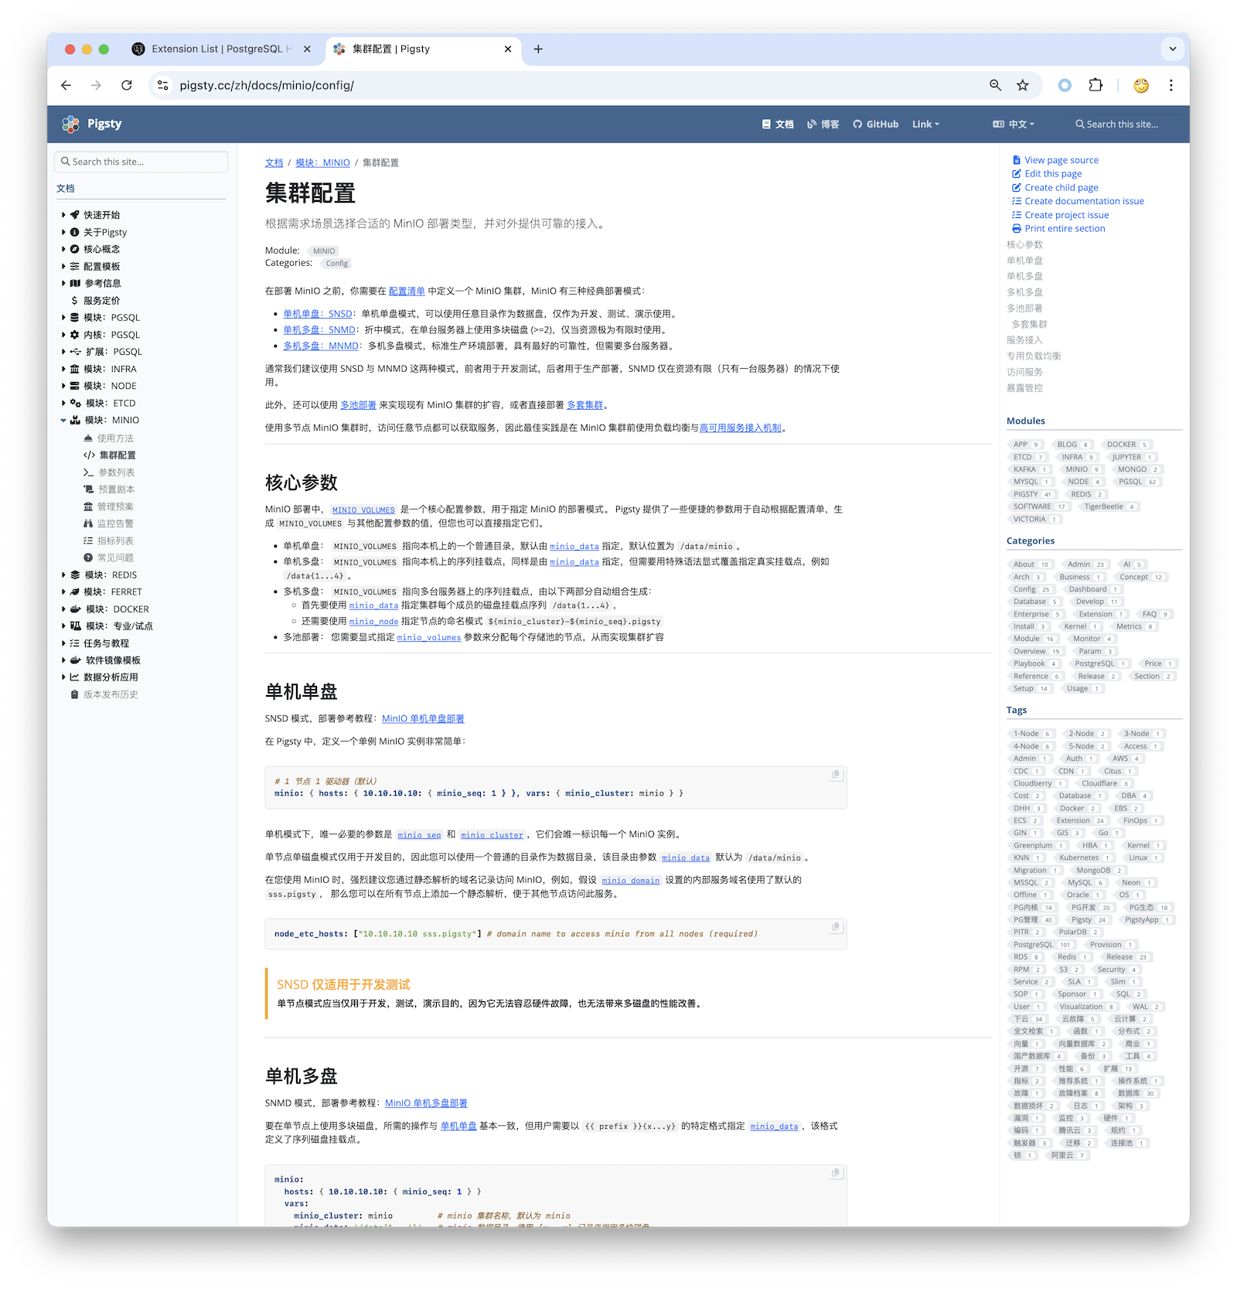The image size is (1237, 1289).
Task: Open the Link dropdown menu
Action: 925,124
